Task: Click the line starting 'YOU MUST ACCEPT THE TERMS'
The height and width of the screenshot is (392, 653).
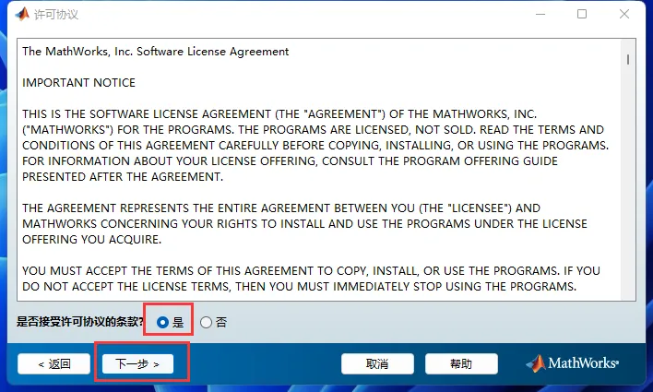Action: click(x=311, y=271)
